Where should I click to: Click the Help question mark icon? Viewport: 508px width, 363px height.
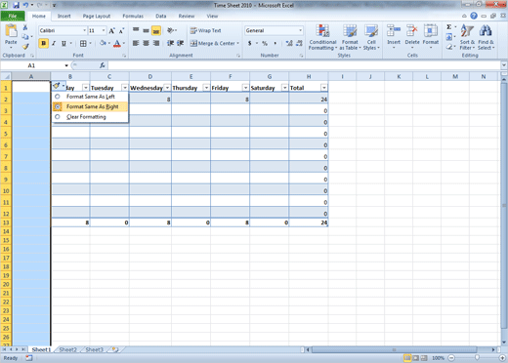[x=474, y=16]
